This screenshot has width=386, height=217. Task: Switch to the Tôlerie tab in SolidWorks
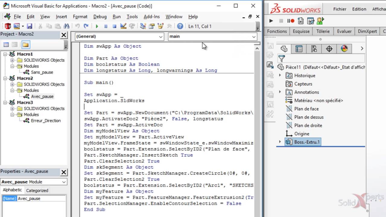pos(323,31)
